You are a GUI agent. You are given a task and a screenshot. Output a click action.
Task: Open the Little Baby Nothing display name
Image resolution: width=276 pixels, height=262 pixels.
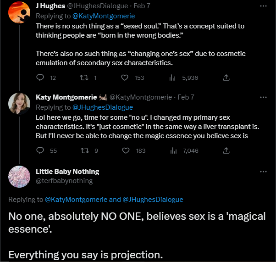[67, 172]
